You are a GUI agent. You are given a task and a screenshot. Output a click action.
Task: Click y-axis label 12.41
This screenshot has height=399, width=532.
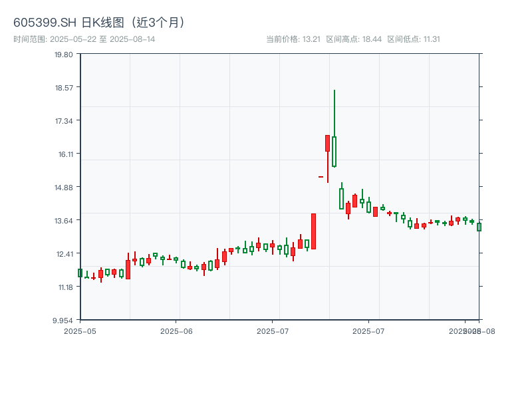pos(65,254)
